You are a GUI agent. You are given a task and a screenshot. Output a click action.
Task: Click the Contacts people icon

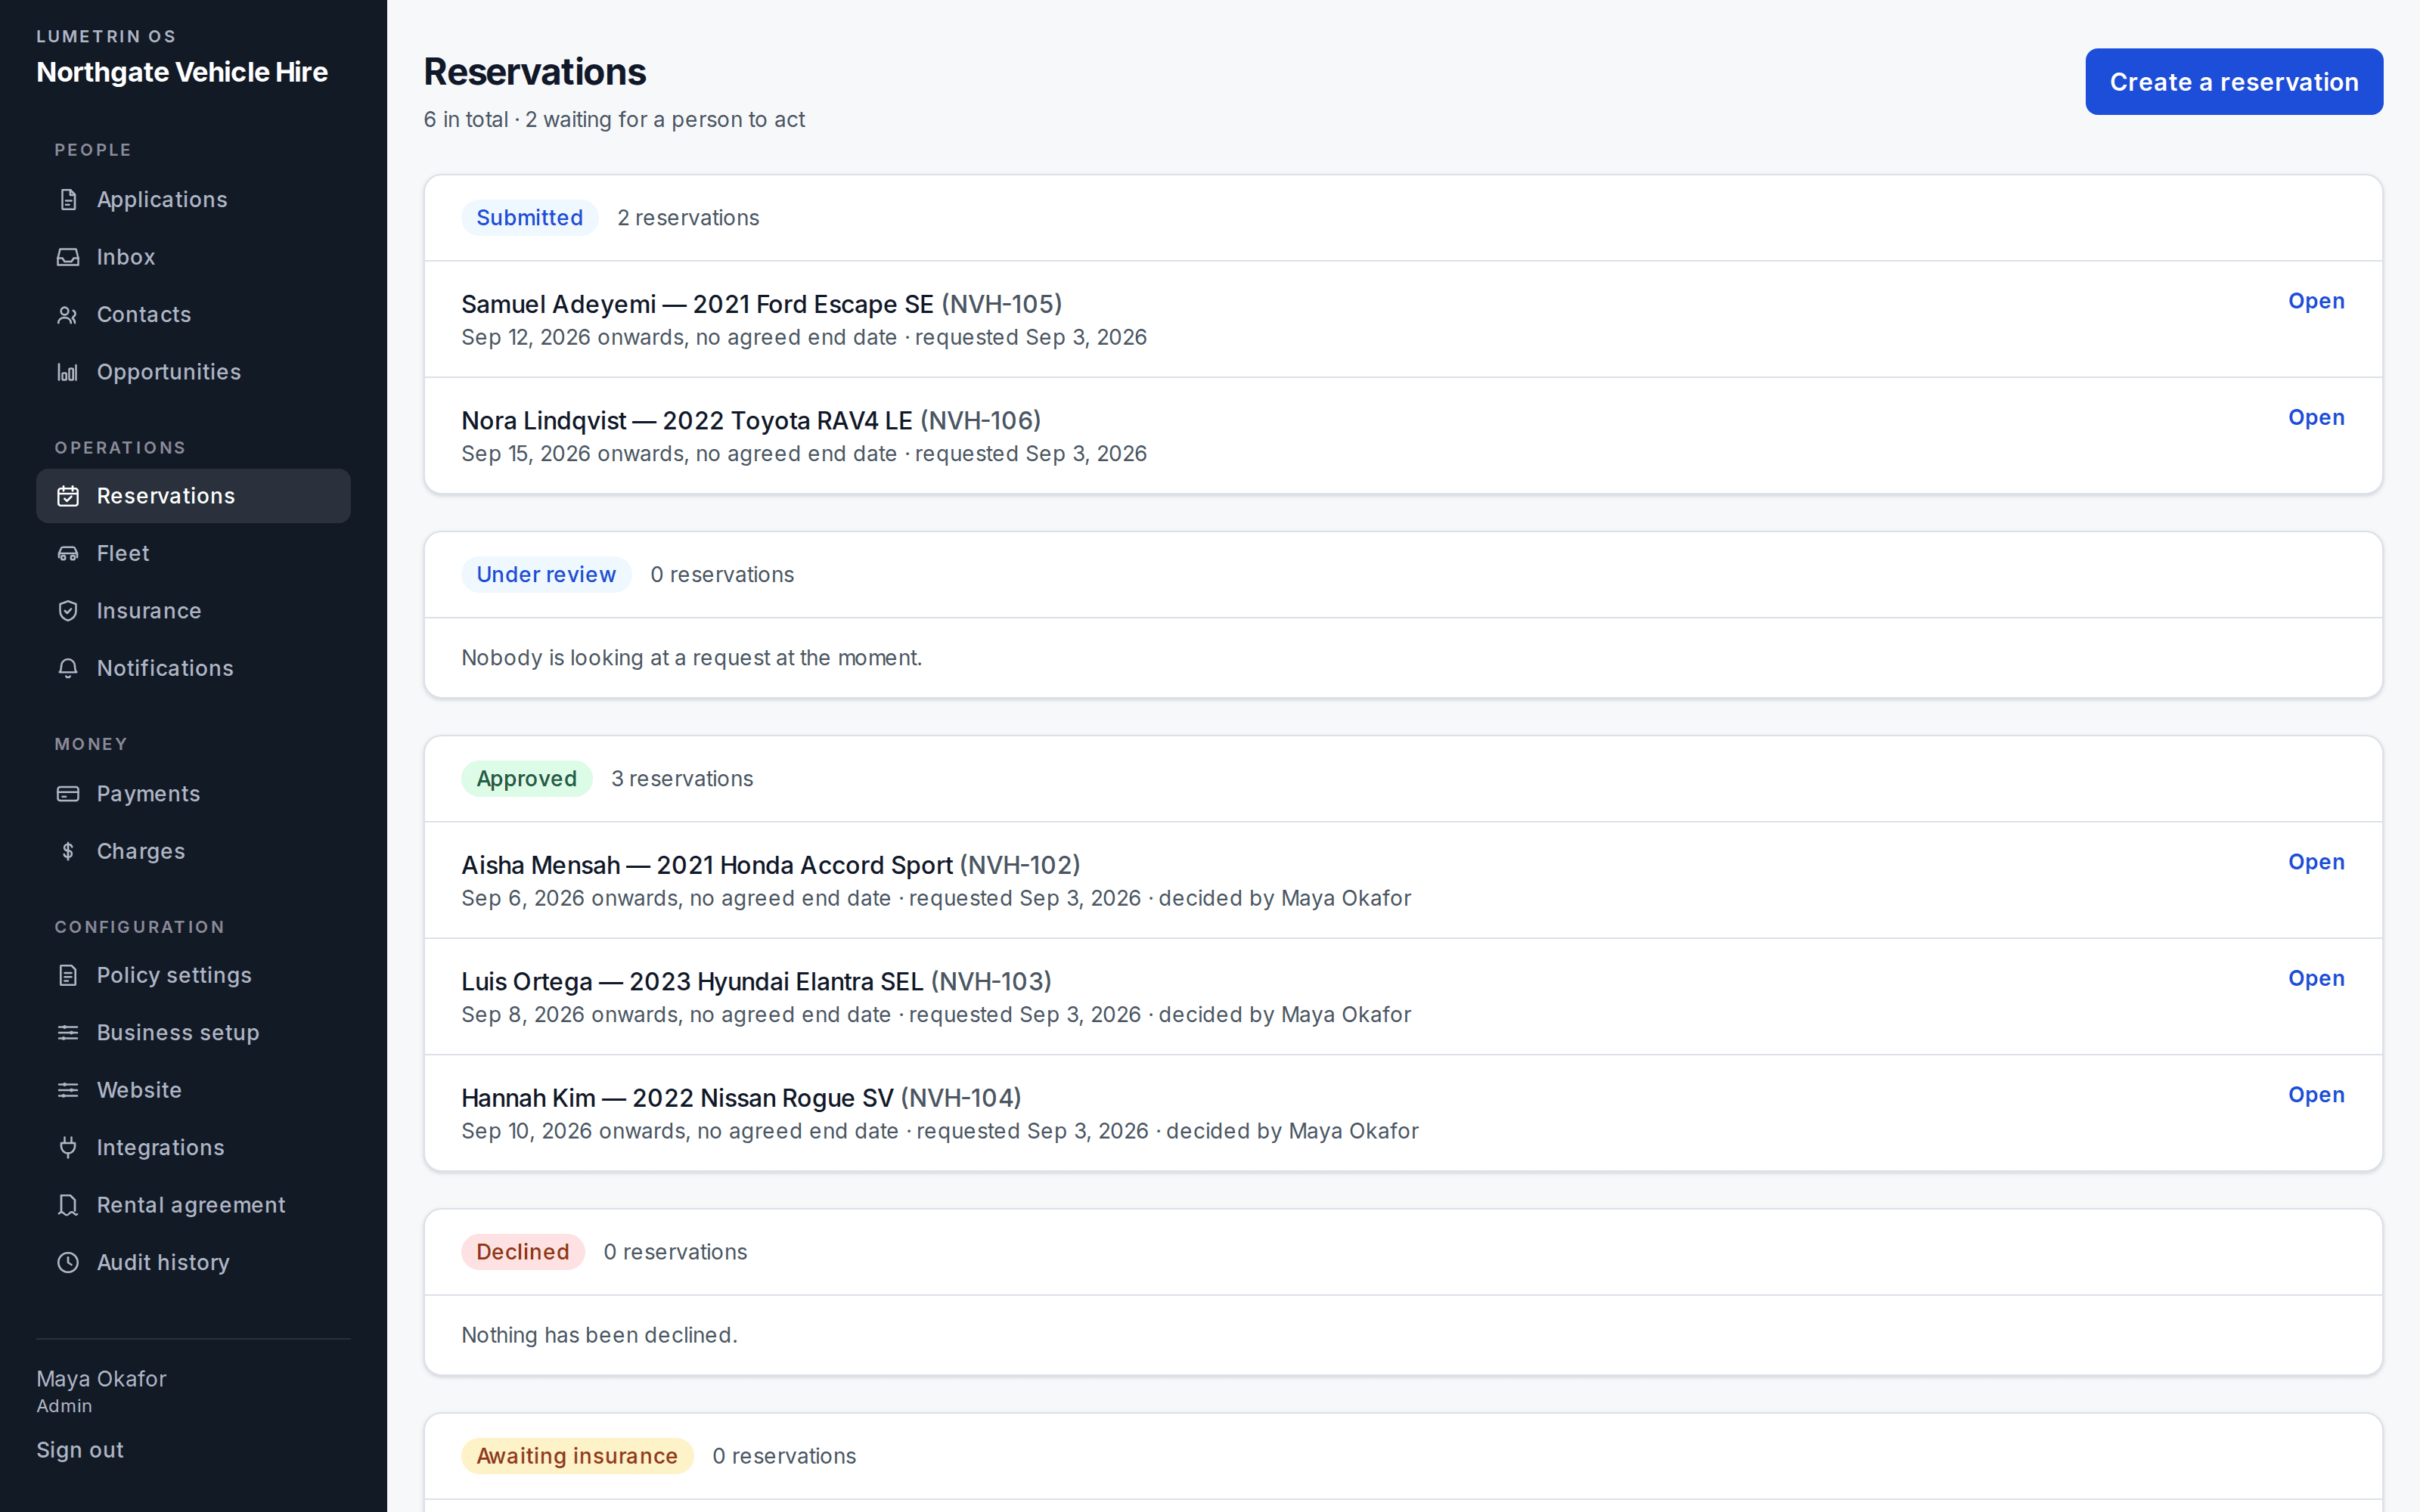[x=68, y=315]
